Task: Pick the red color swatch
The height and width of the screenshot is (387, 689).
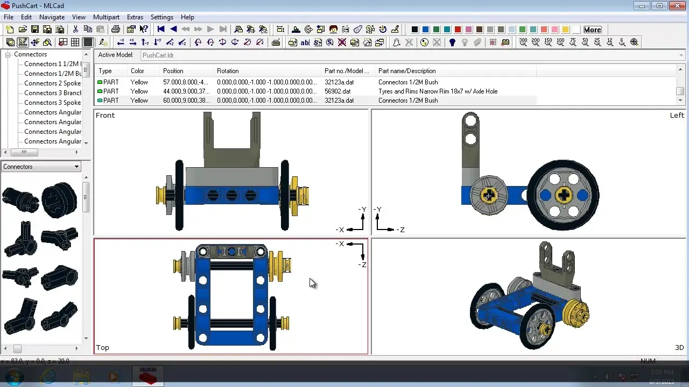Action: click(458, 30)
